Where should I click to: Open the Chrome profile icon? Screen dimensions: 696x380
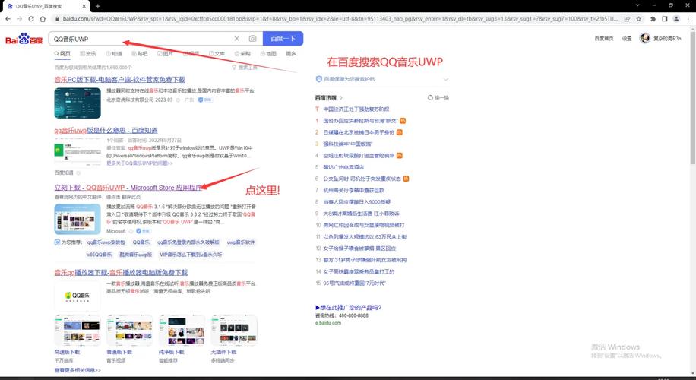click(x=676, y=19)
